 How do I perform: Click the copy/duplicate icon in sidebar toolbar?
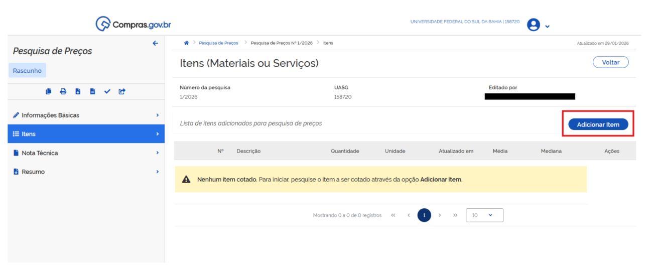49,91
